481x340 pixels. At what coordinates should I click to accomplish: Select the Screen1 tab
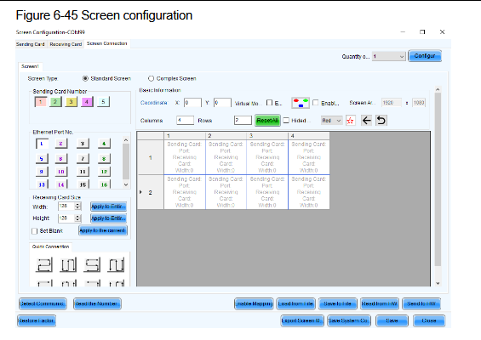click(x=30, y=66)
